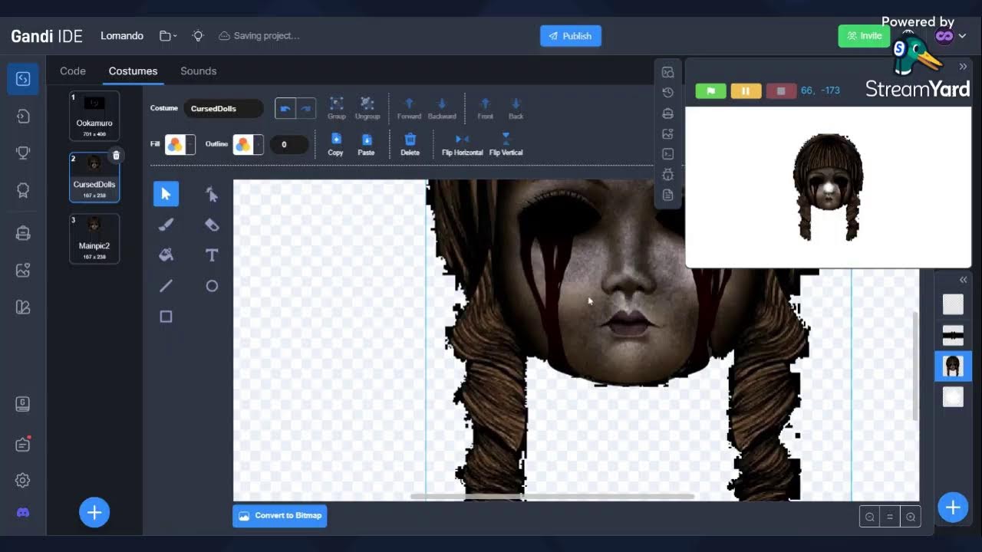Screen dimensions: 982x552
Task: Click the history clock icon beside stage
Action: (667, 92)
